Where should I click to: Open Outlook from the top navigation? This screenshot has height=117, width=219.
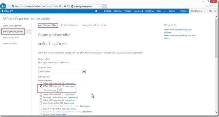107,11
